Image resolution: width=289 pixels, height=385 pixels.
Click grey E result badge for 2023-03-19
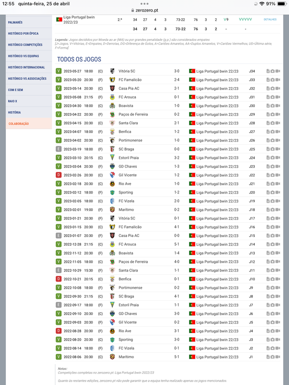coord(58,149)
